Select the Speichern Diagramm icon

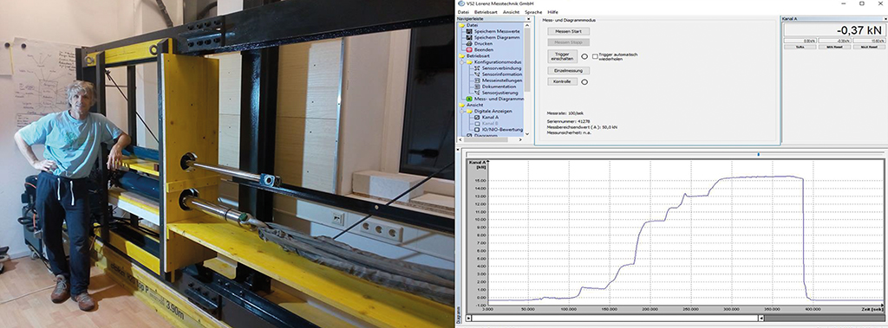(x=469, y=37)
